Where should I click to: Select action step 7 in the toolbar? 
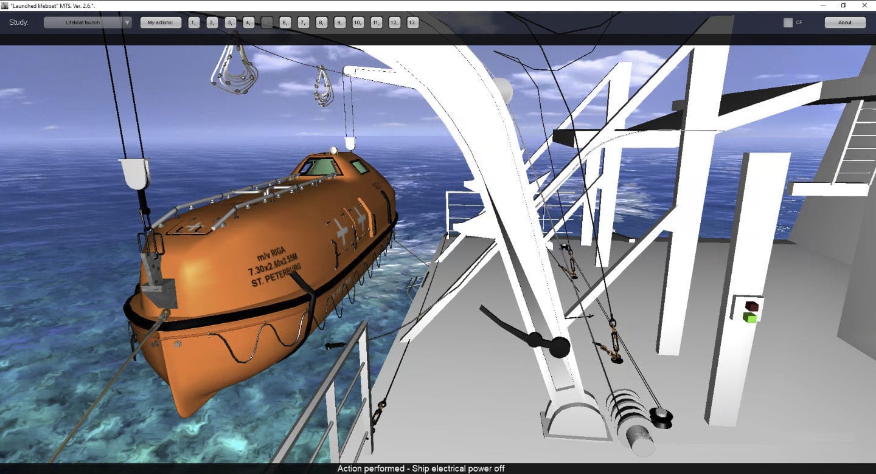302,22
